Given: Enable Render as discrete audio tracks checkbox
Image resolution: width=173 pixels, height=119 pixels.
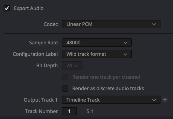Looking at the screenshot, I should (65, 89).
